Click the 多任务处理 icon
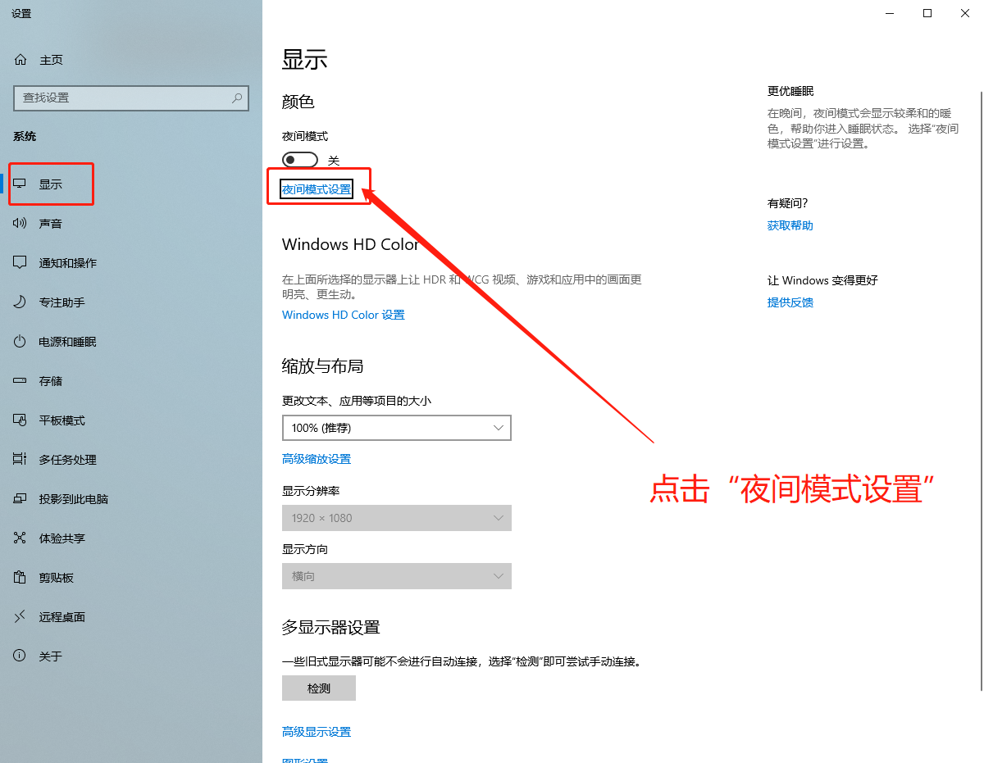Screen dimensions: 984x763 (20, 460)
